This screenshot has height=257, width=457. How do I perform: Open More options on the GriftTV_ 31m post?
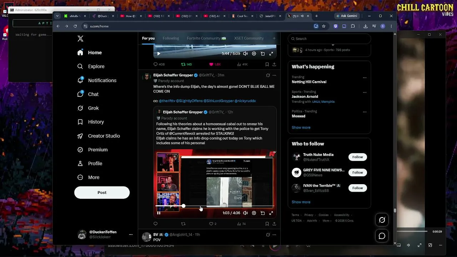tap(274, 75)
